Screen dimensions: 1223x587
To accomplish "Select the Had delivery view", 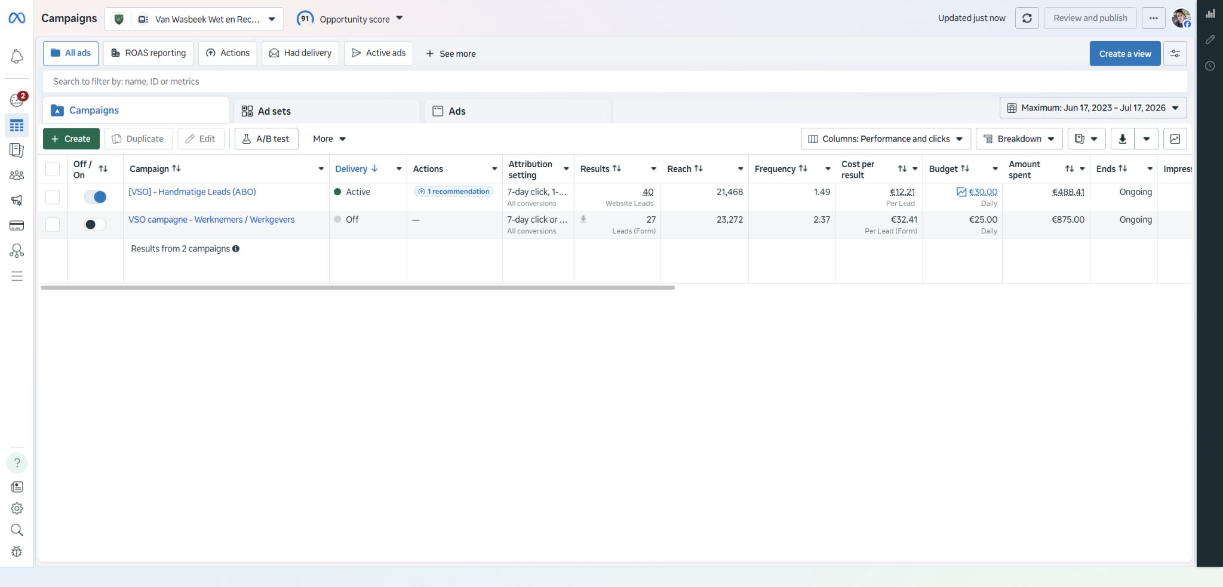I will coord(300,53).
